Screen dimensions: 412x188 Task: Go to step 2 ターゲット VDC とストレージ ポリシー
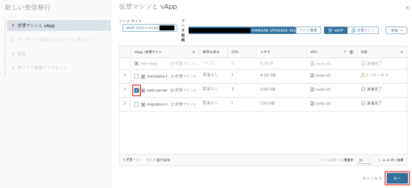pos(52,40)
